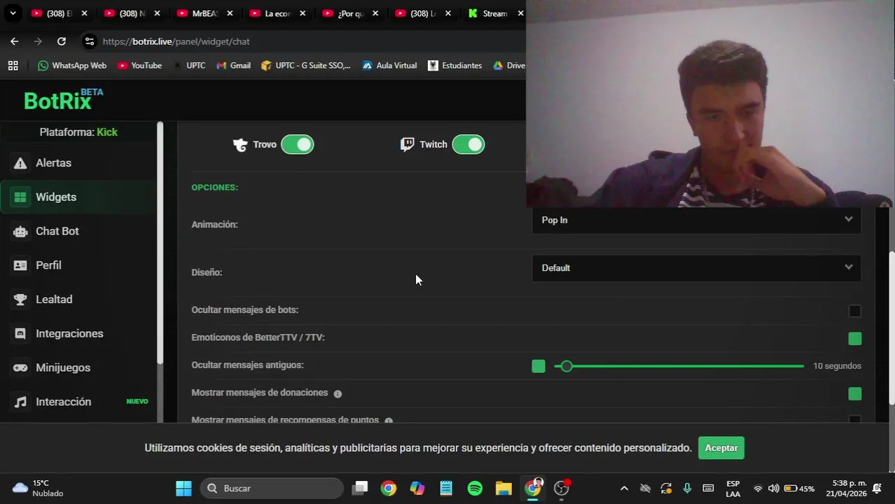Uncheck Emoticonos de BetterTTV / 7TV
The height and width of the screenshot is (504, 895).
[x=855, y=339]
